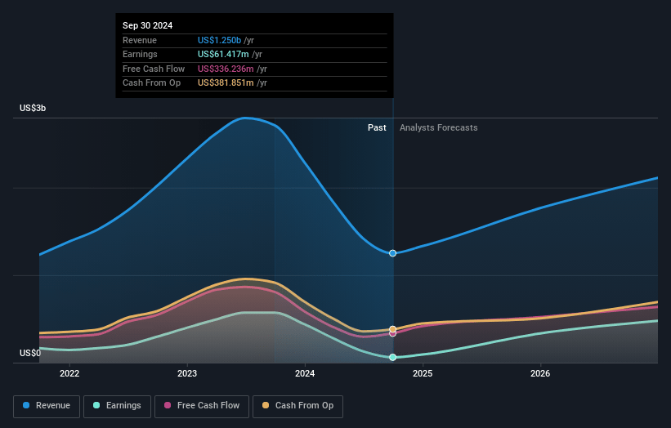The image size is (671, 428).
Task: Toggle the Cash From Op legend button
Action: click(x=297, y=406)
